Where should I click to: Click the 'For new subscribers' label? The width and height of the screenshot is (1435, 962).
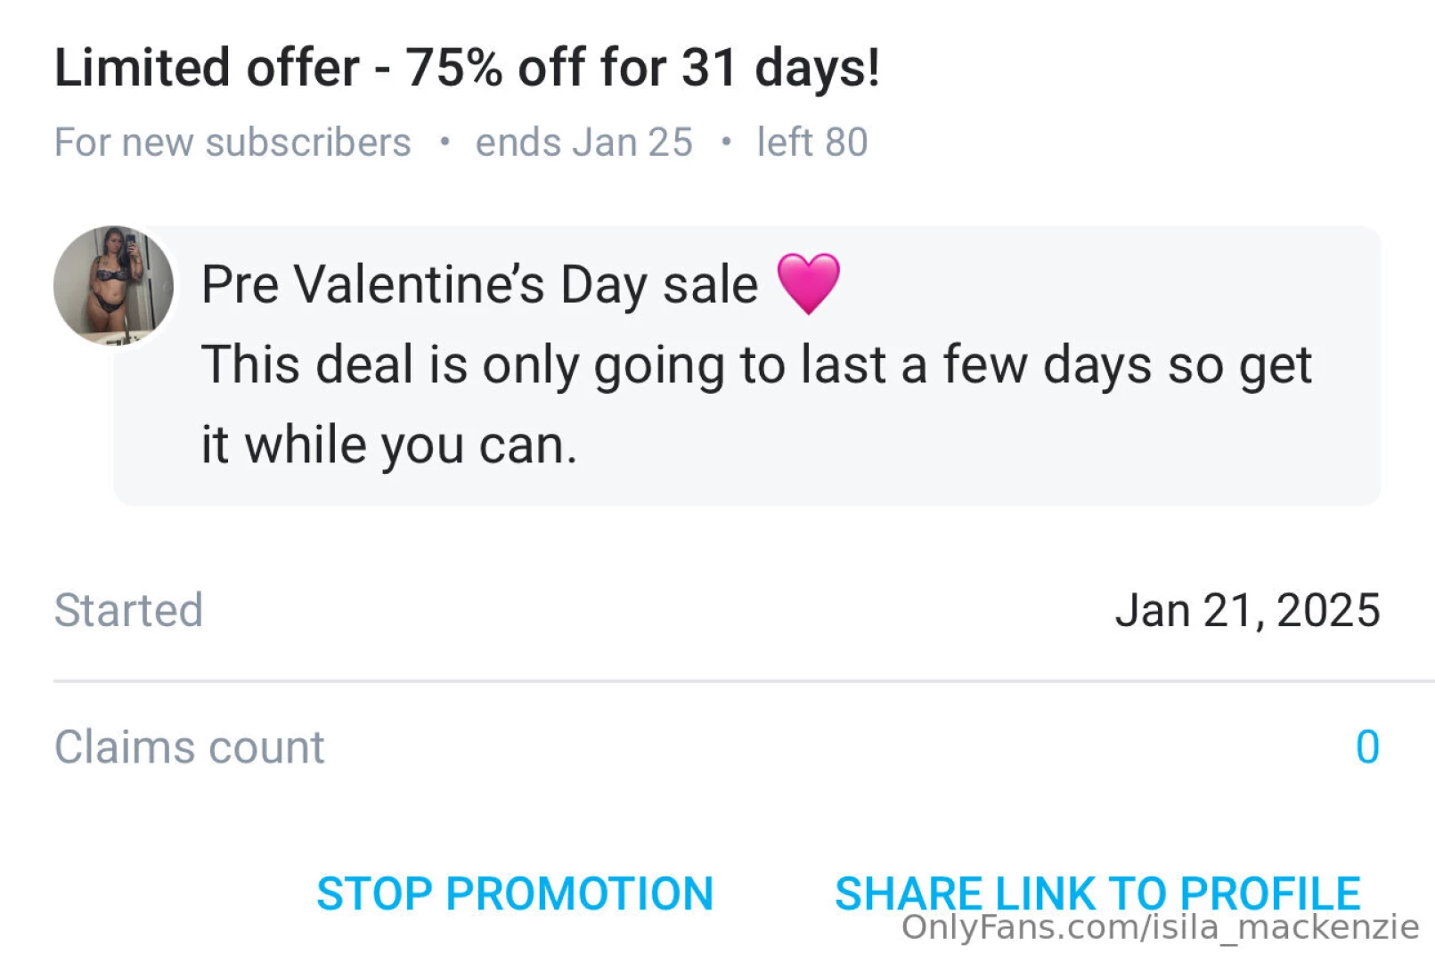pos(232,141)
